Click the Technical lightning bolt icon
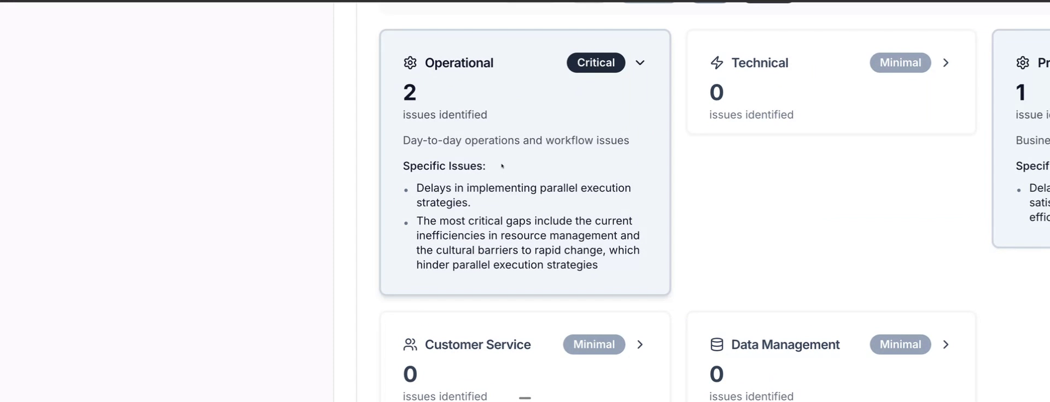The width and height of the screenshot is (1050, 402). [x=716, y=63]
